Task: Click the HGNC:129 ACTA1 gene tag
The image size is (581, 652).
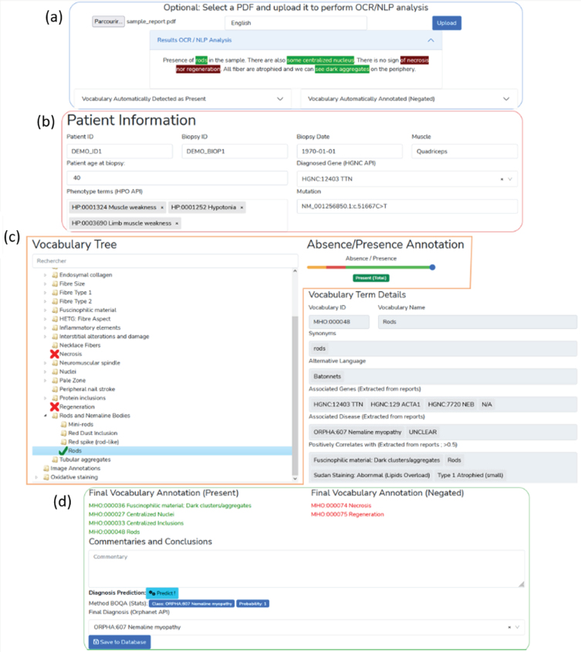Action: 395,404
